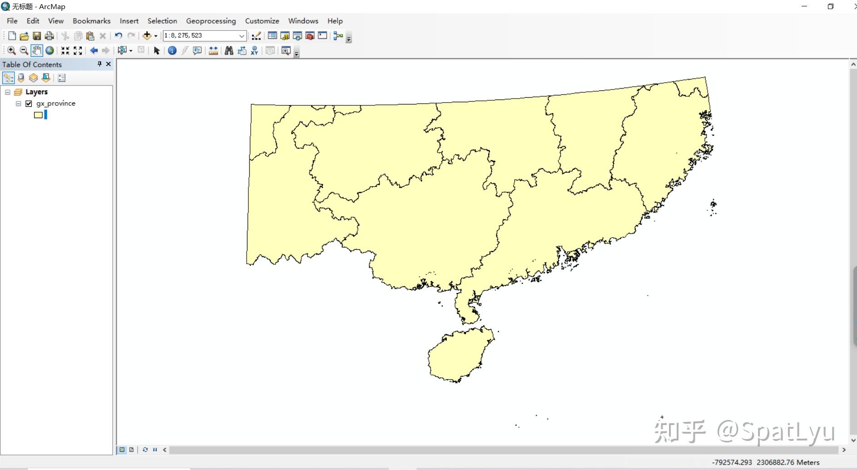Open the Editor Toolbar
Image resolution: width=857 pixels, height=470 pixels.
click(256, 36)
